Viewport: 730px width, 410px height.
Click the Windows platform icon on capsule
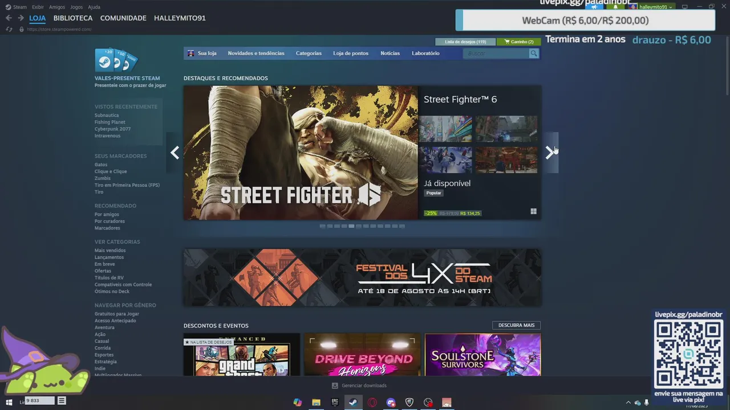pos(533,211)
